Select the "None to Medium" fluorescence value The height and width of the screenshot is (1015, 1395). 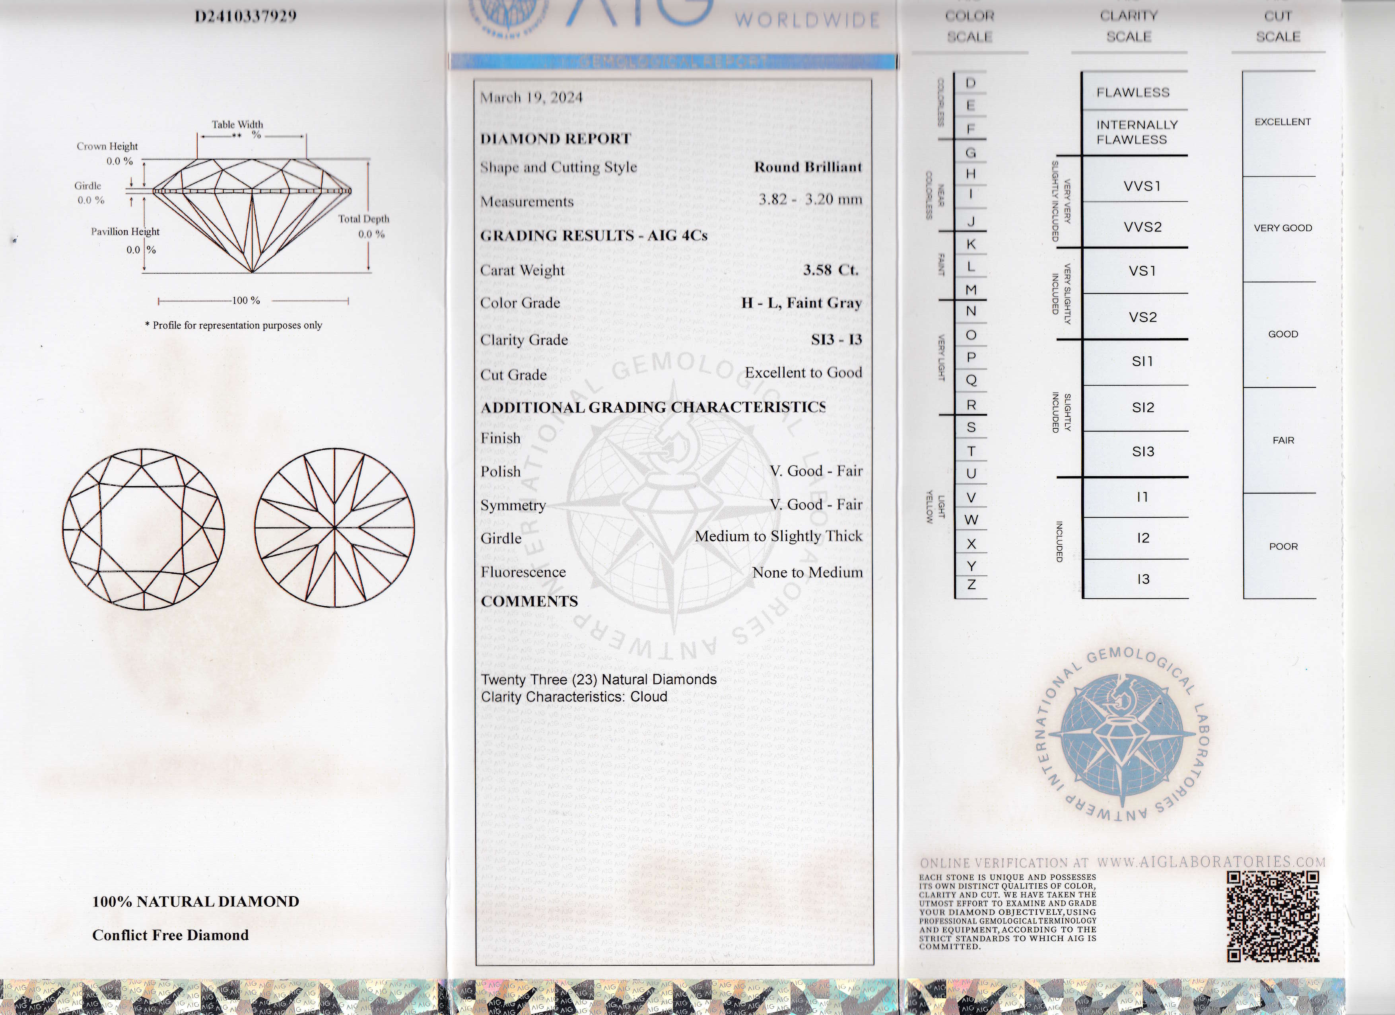coord(808,572)
